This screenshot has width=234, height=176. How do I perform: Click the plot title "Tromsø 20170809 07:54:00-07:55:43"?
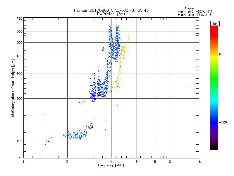(x=111, y=10)
